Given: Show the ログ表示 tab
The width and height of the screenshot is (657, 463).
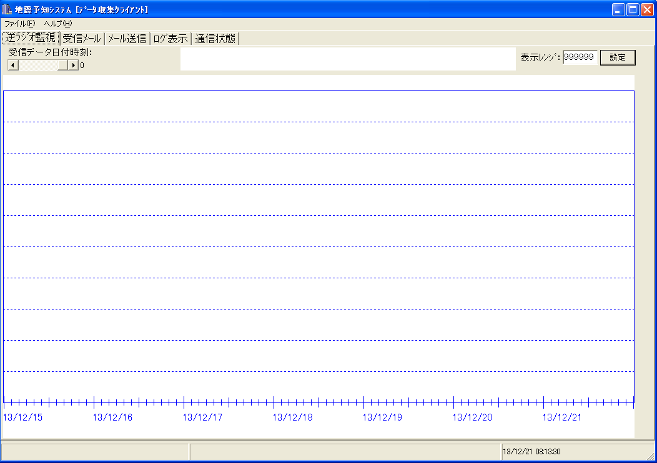Looking at the screenshot, I should click(x=170, y=39).
